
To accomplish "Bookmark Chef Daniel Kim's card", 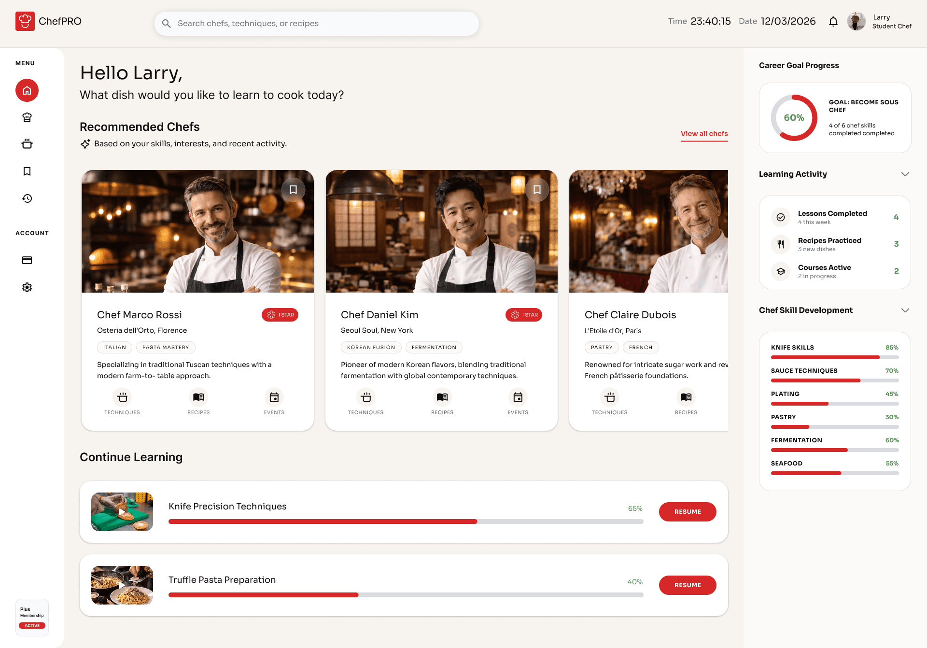I will pos(537,190).
